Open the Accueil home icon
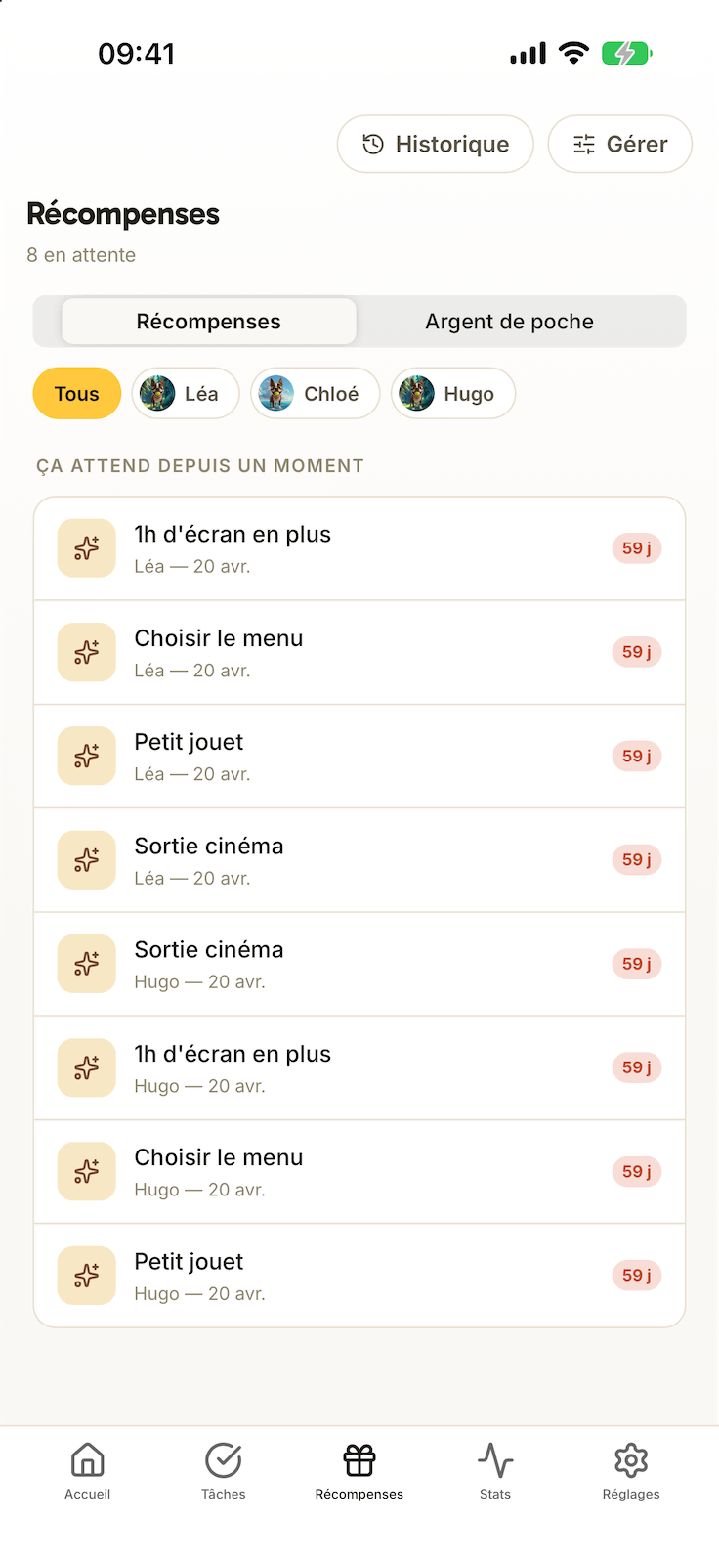Screen dimensions: 719x1564 [x=87, y=1460]
